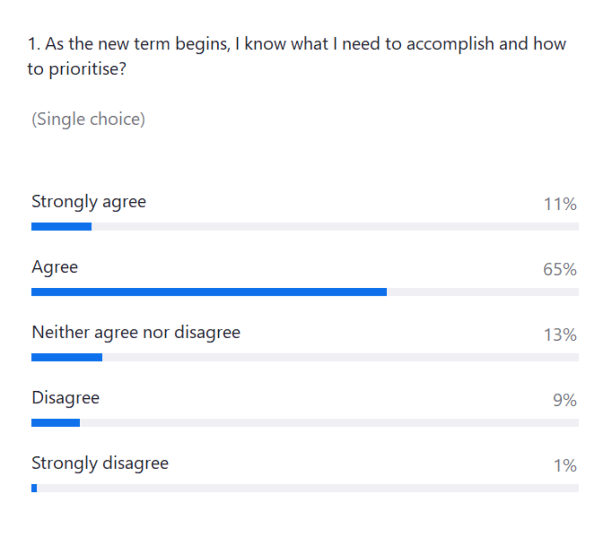Click the Strongly agree blue progress bar
Image resolution: width=612 pixels, height=547 pixels.
(61, 227)
